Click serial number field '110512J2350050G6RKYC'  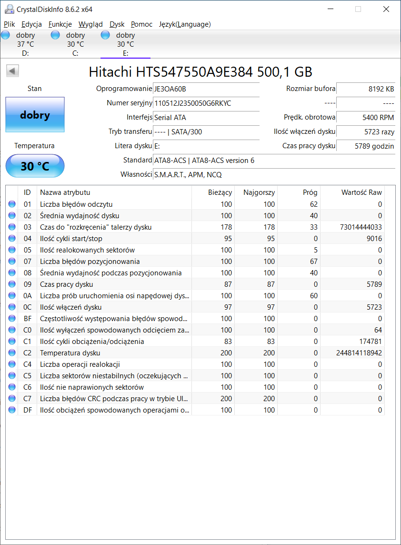206,103
